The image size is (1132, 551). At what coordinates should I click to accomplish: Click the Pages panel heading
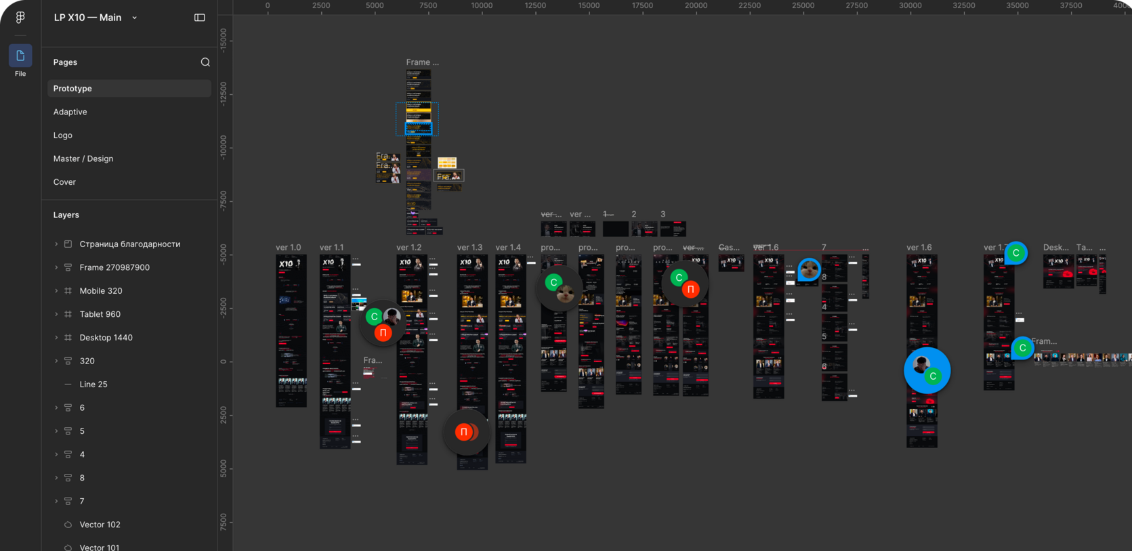coord(65,62)
